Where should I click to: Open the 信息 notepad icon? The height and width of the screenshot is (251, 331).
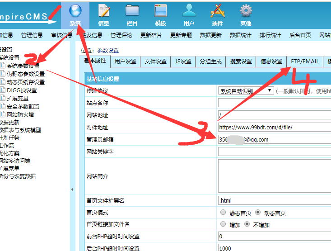[103, 11]
